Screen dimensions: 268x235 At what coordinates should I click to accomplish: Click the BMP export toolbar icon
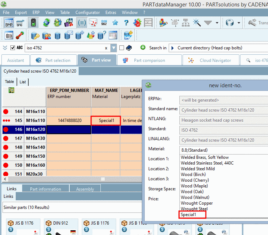point(9,23)
